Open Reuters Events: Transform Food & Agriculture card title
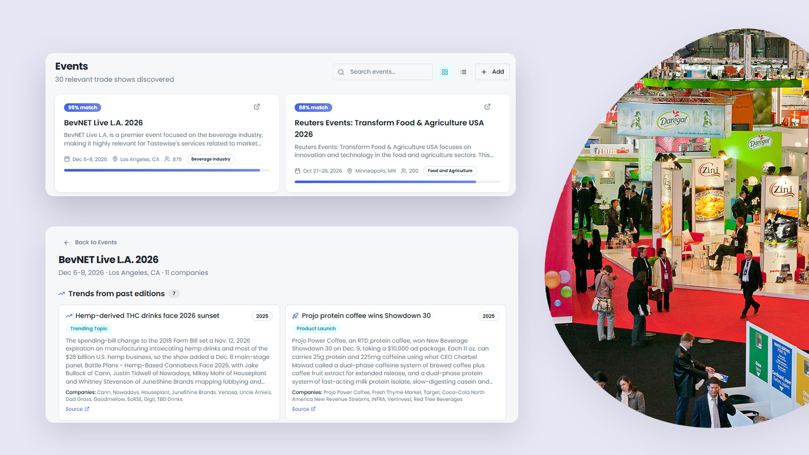809x455 pixels. click(389, 128)
